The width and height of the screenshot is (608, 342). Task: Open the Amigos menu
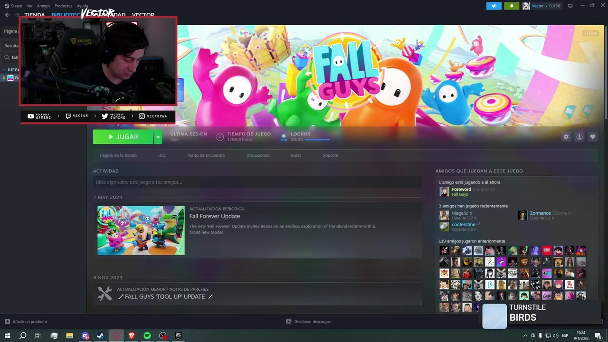(43, 6)
